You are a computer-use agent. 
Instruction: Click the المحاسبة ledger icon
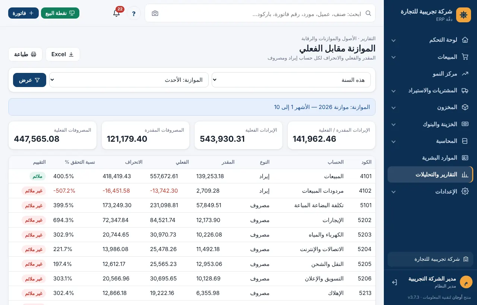(465, 141)
